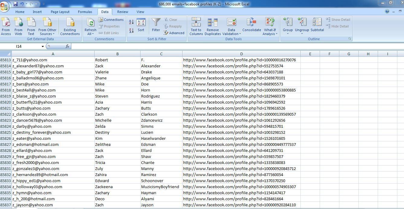
Task: Click the Data Validation icon
Action: pyautogui.click(x=231, y=22)
